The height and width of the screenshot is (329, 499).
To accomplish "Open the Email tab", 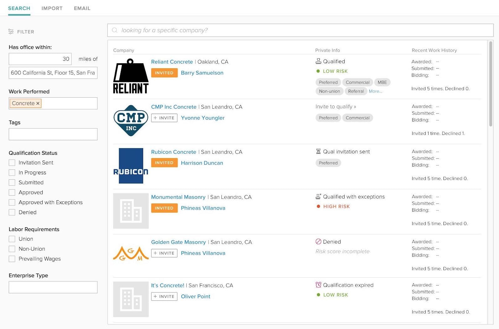I will [x=82, y=8].
